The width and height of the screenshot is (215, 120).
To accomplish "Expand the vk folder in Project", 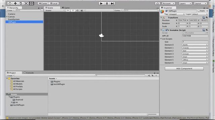I will [12, 102].
